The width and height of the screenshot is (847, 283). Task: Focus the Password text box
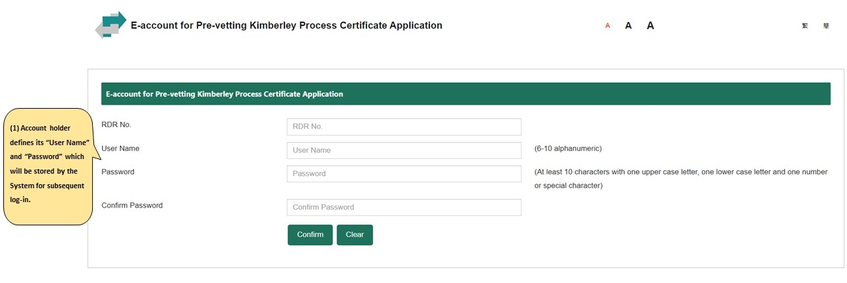[x=404, y=174]
